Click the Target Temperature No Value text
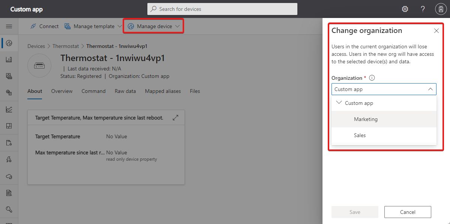 pyautogui.click(x=117, y=136)
